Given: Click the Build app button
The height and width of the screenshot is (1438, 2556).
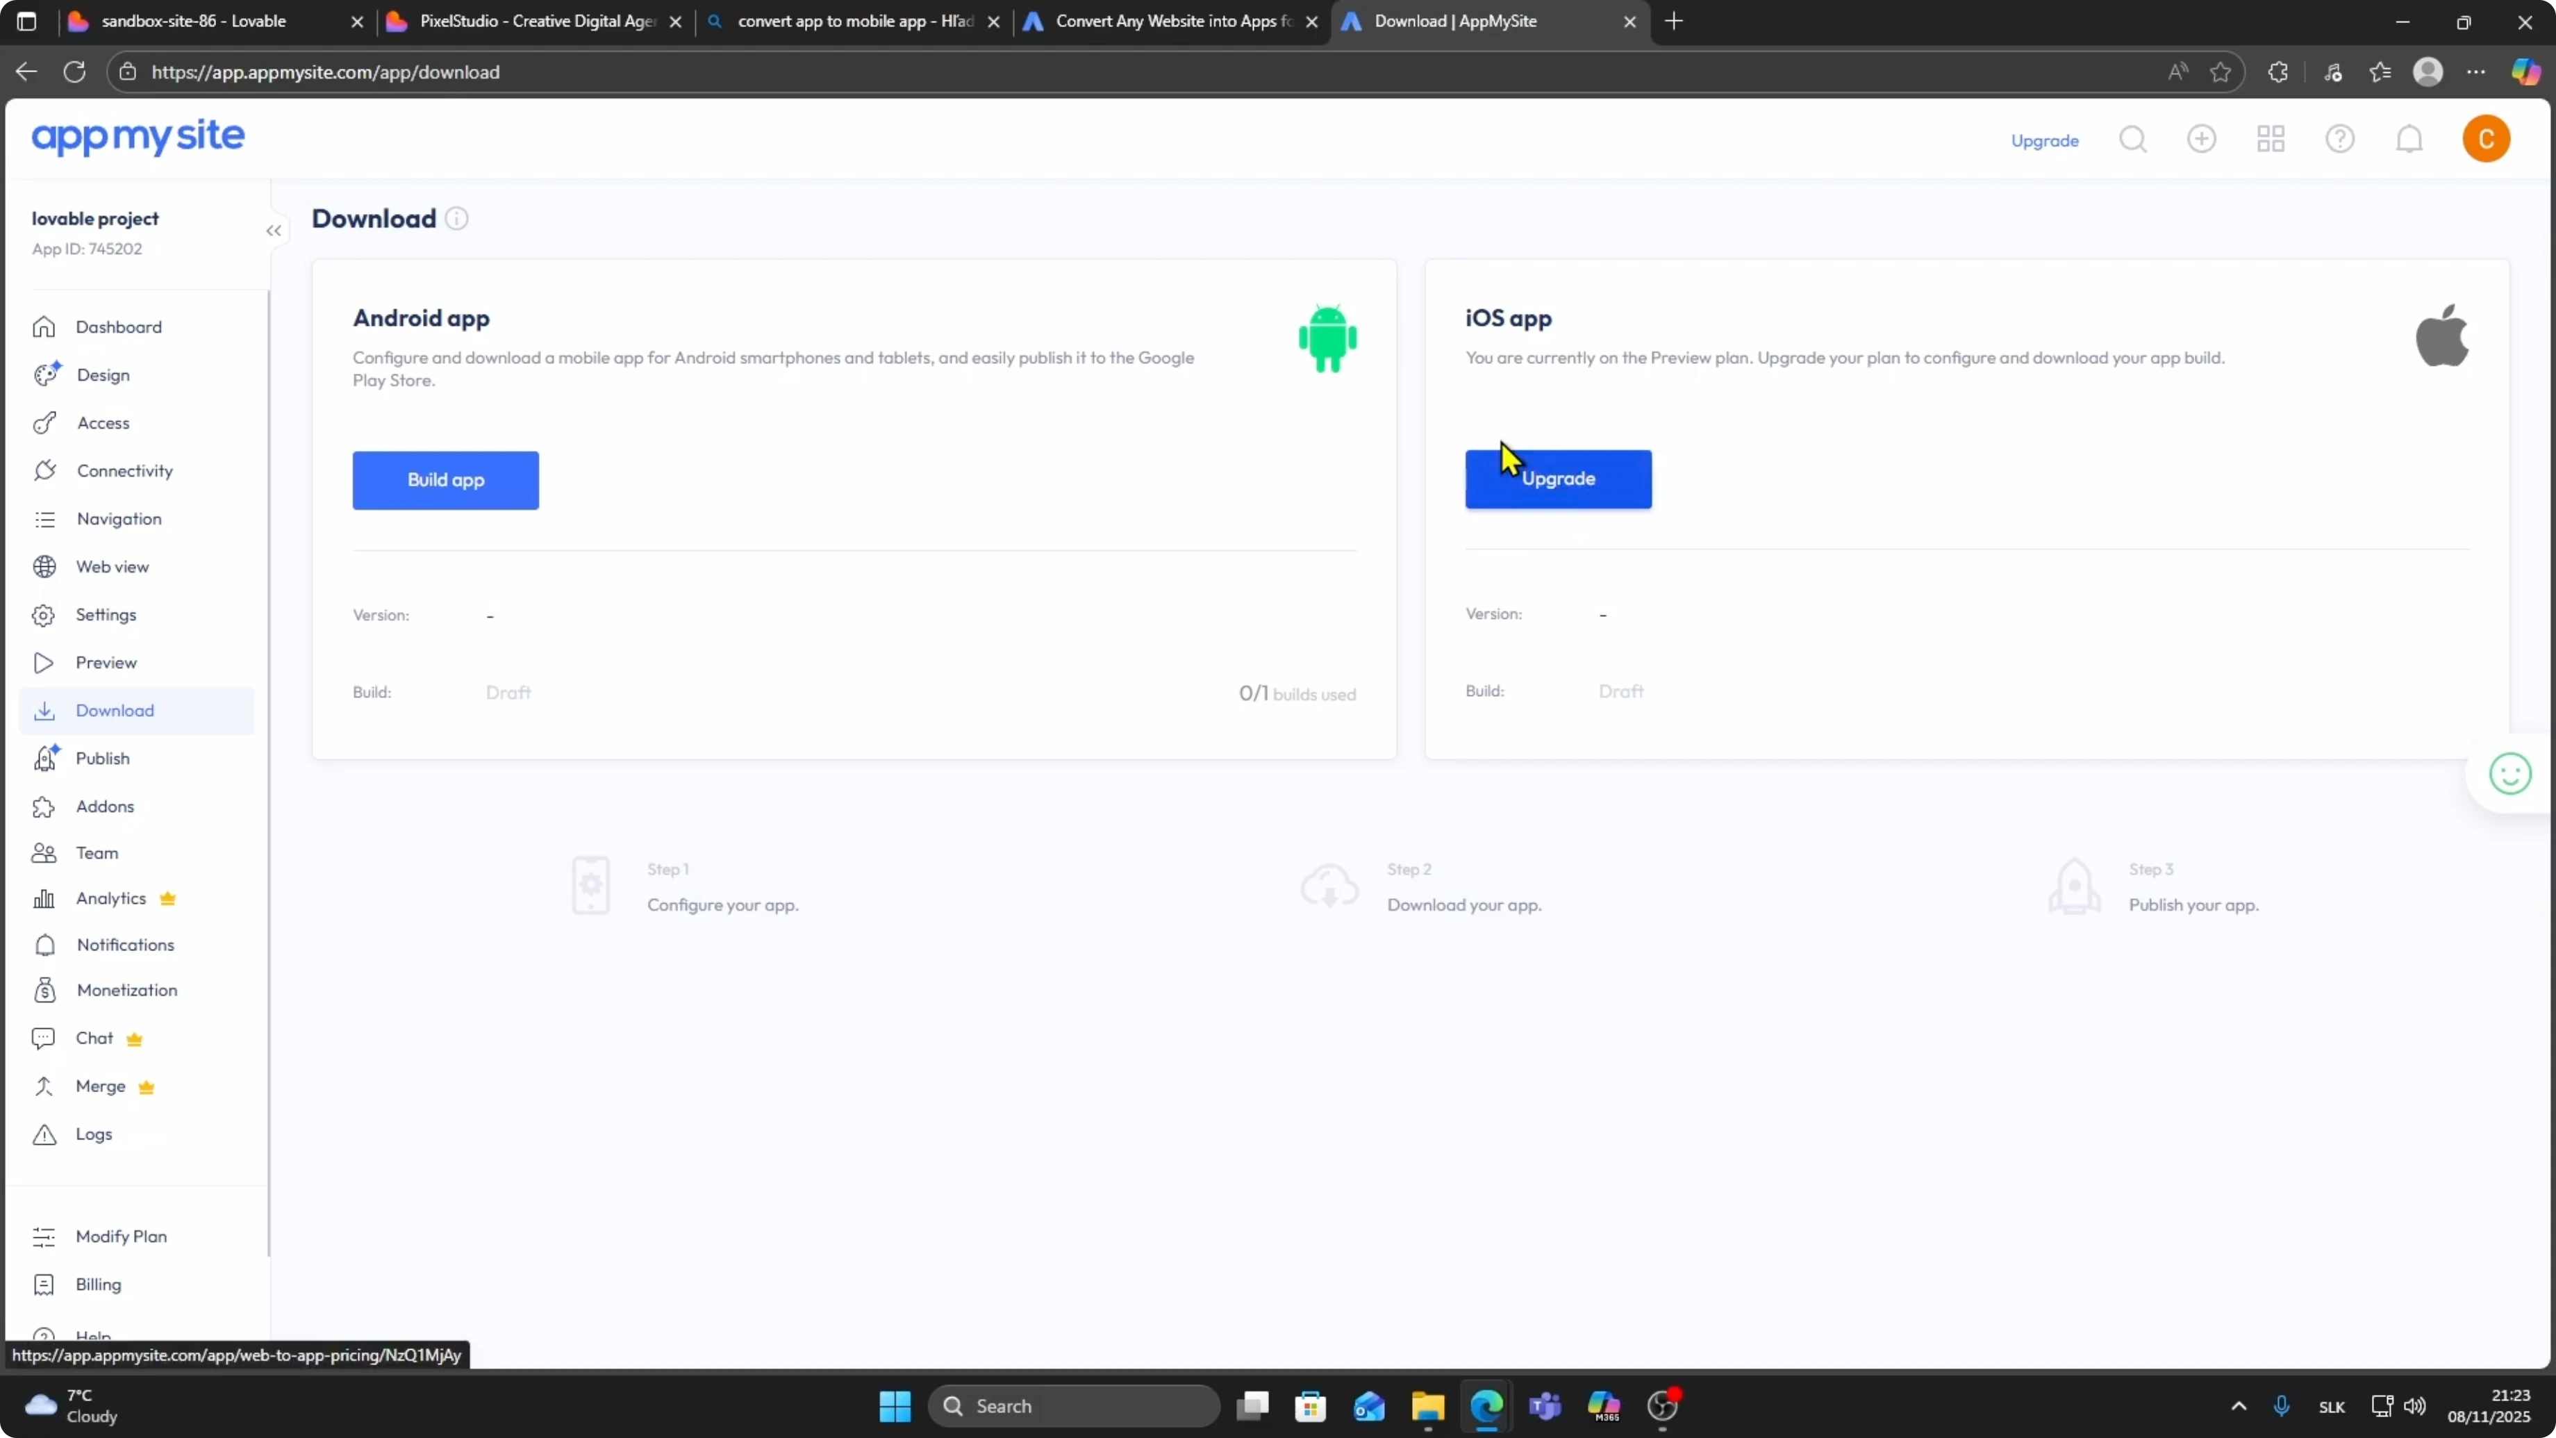Looking at the screenshot, I should pos(445,480).
